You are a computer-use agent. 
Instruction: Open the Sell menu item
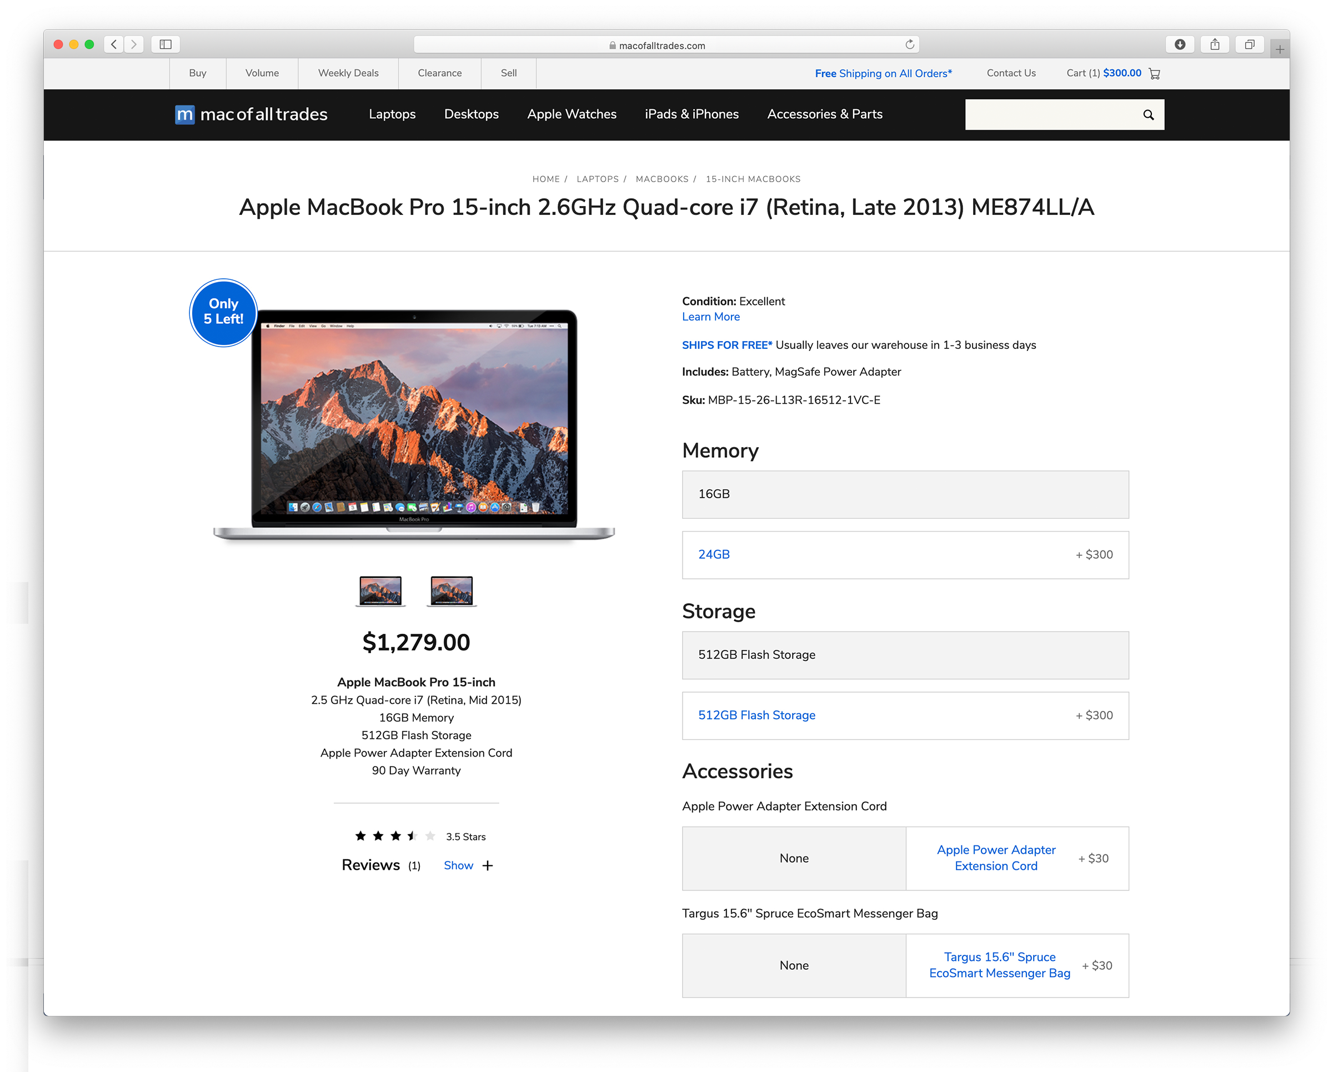(509, 73)
